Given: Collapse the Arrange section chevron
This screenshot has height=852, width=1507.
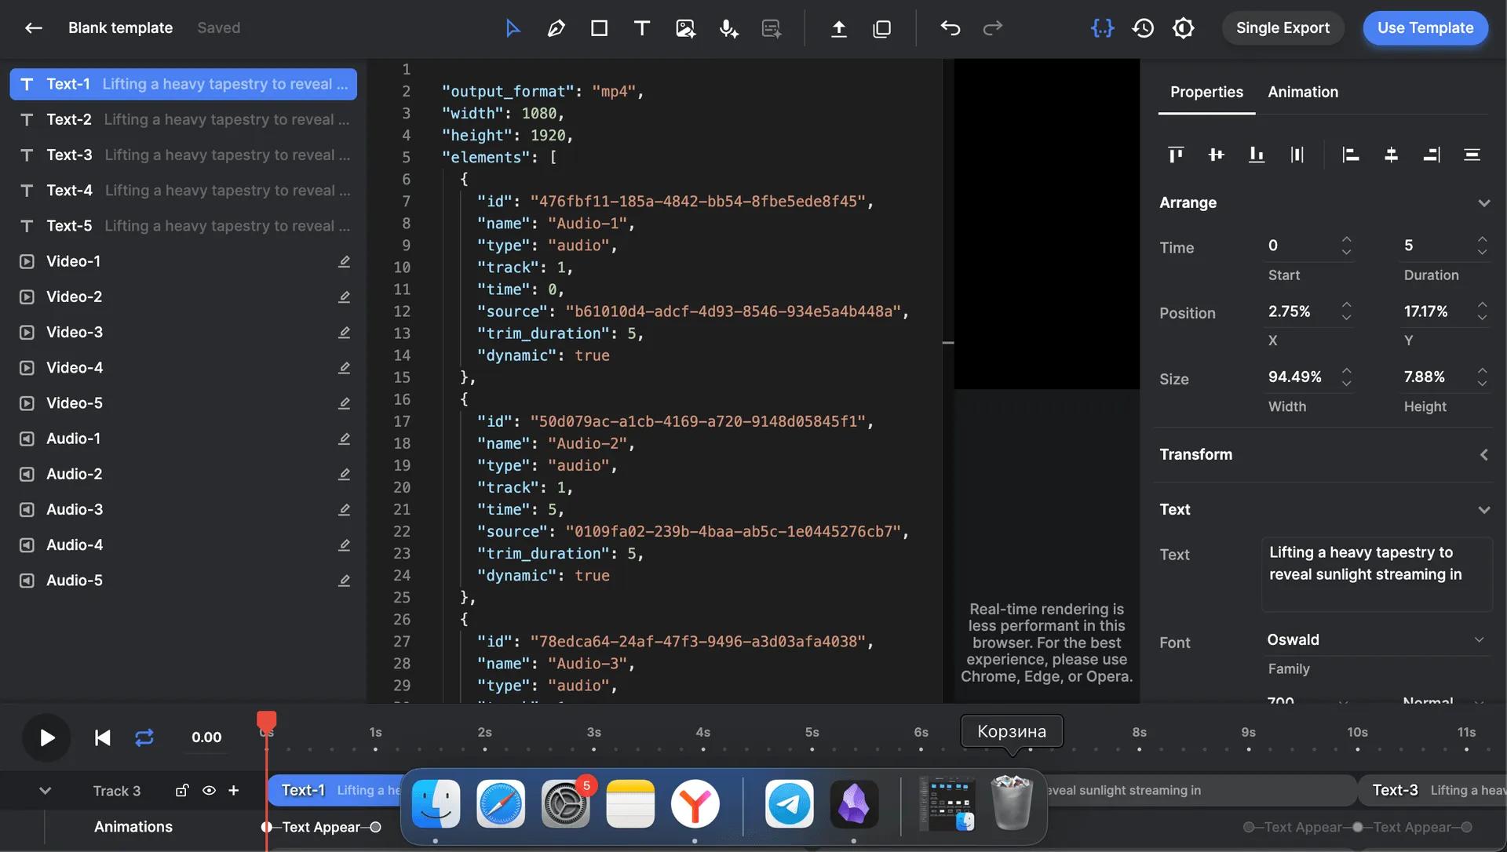Looking at the screenshot, I should coord(1483,203).
